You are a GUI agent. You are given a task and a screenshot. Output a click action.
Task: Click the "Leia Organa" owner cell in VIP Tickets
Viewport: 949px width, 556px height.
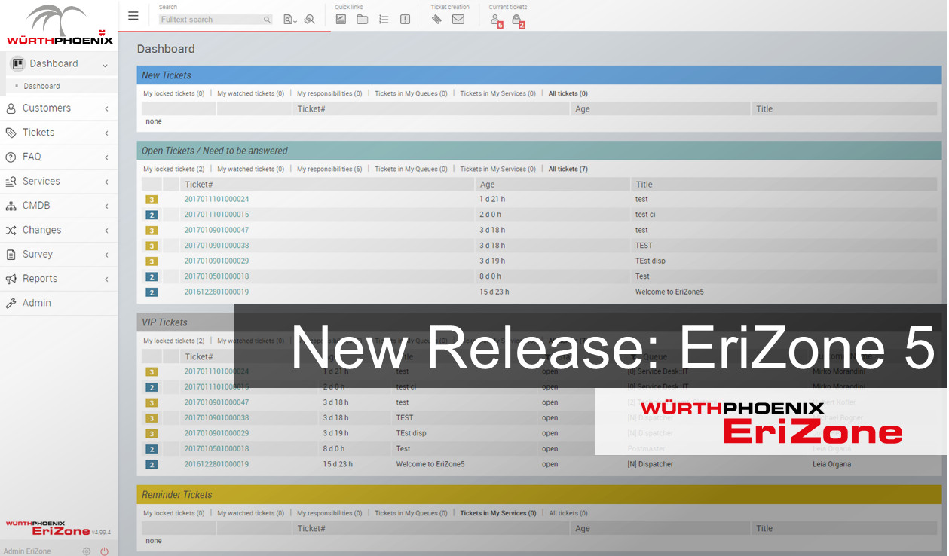coord(831,464)
